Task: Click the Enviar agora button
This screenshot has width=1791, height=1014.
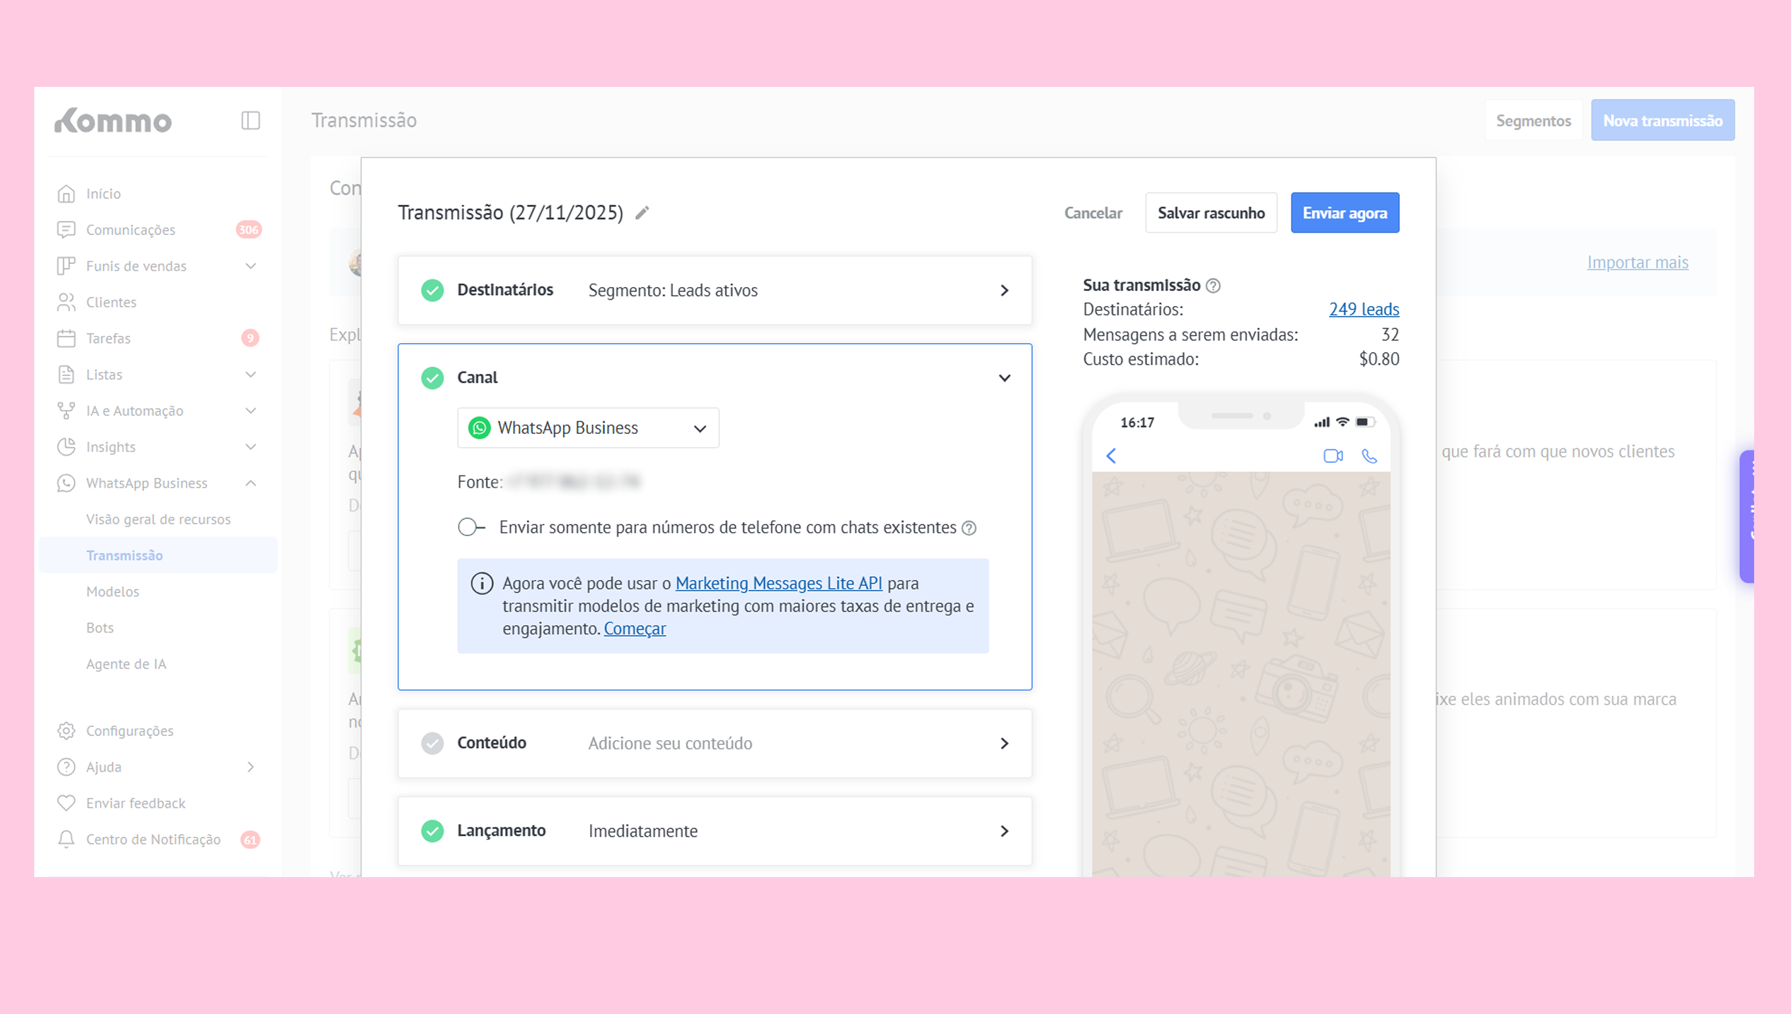Action: tap(1344, 213)
